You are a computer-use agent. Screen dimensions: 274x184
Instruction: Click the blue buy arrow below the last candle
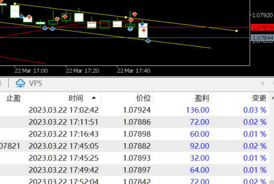coord(148,41)
